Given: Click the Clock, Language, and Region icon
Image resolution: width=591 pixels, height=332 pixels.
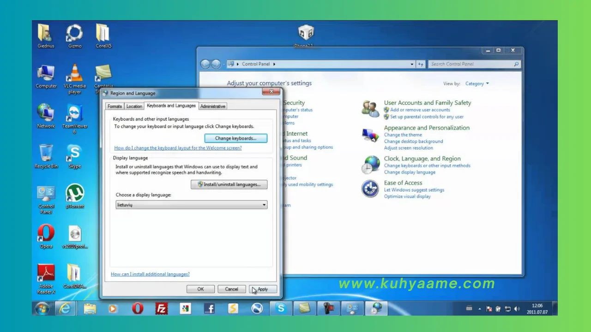Looking at the screenshot, I should click(371, 165).
